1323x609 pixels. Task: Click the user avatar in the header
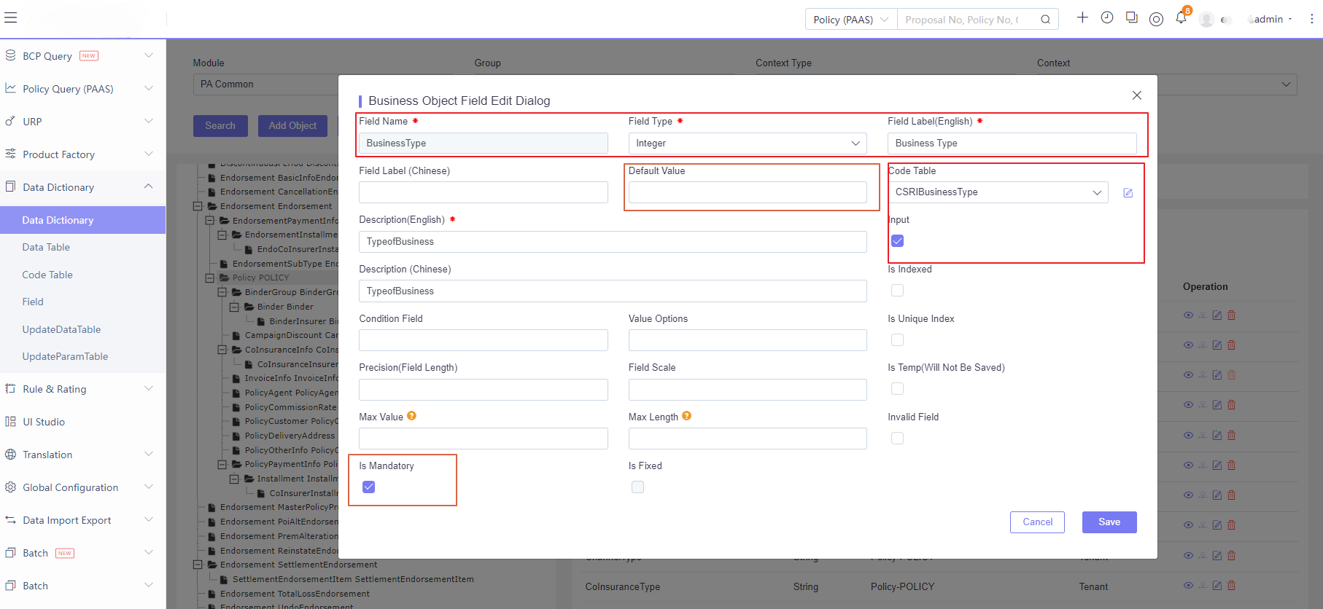(x=1206, y=20)
